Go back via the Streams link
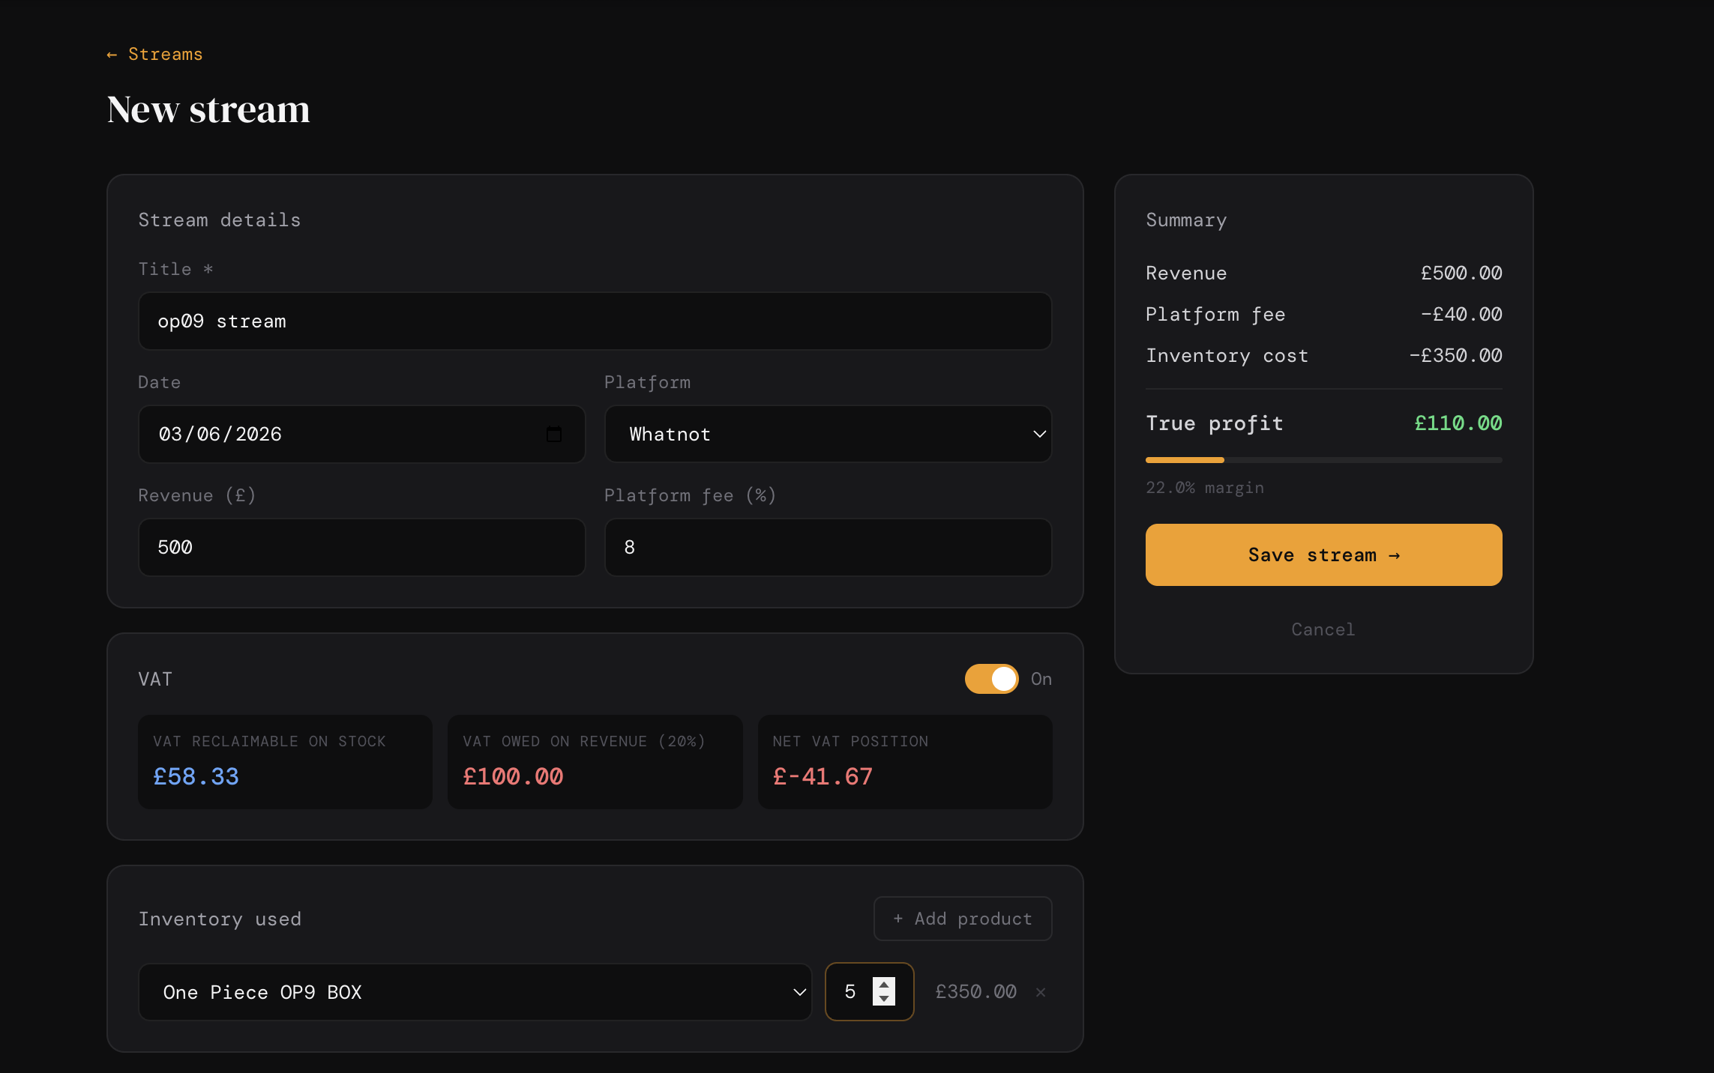 click(154, 54)
